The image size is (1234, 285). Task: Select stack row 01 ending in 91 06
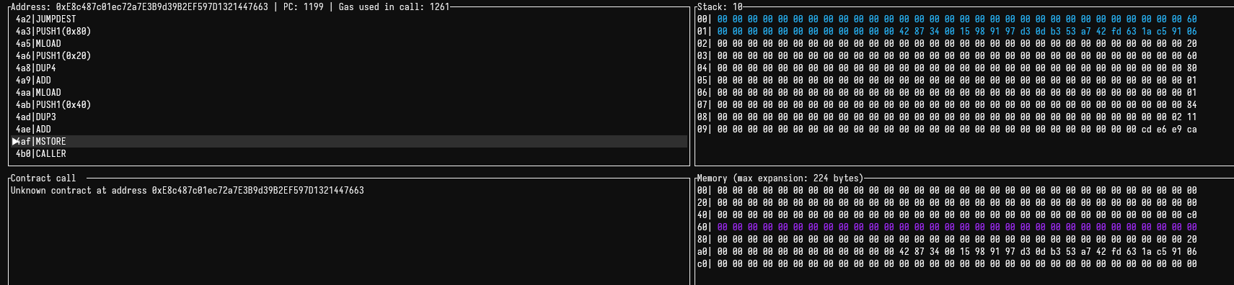pos(947,32)
